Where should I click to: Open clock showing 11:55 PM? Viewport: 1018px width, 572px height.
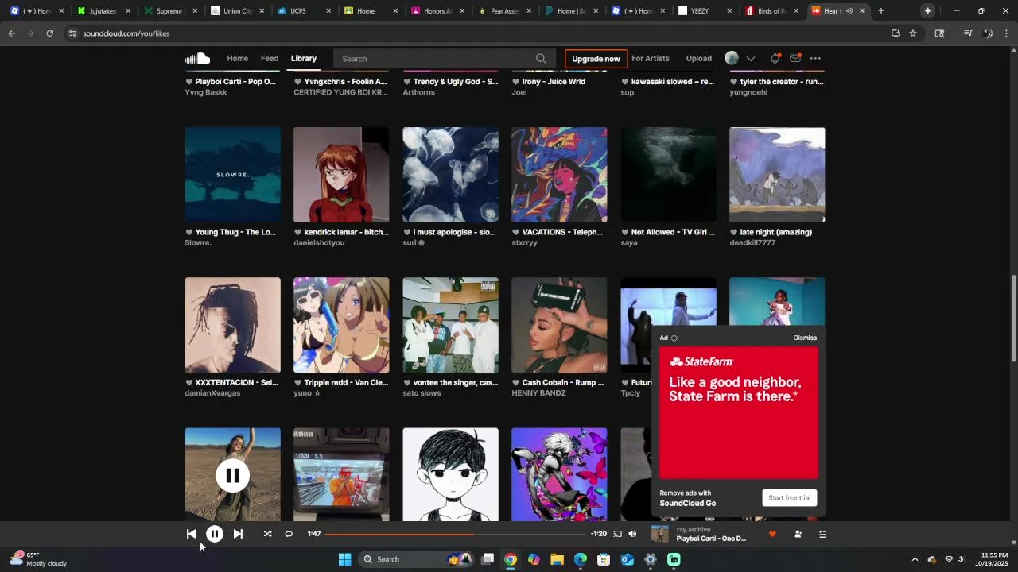(x=994, y=559)
